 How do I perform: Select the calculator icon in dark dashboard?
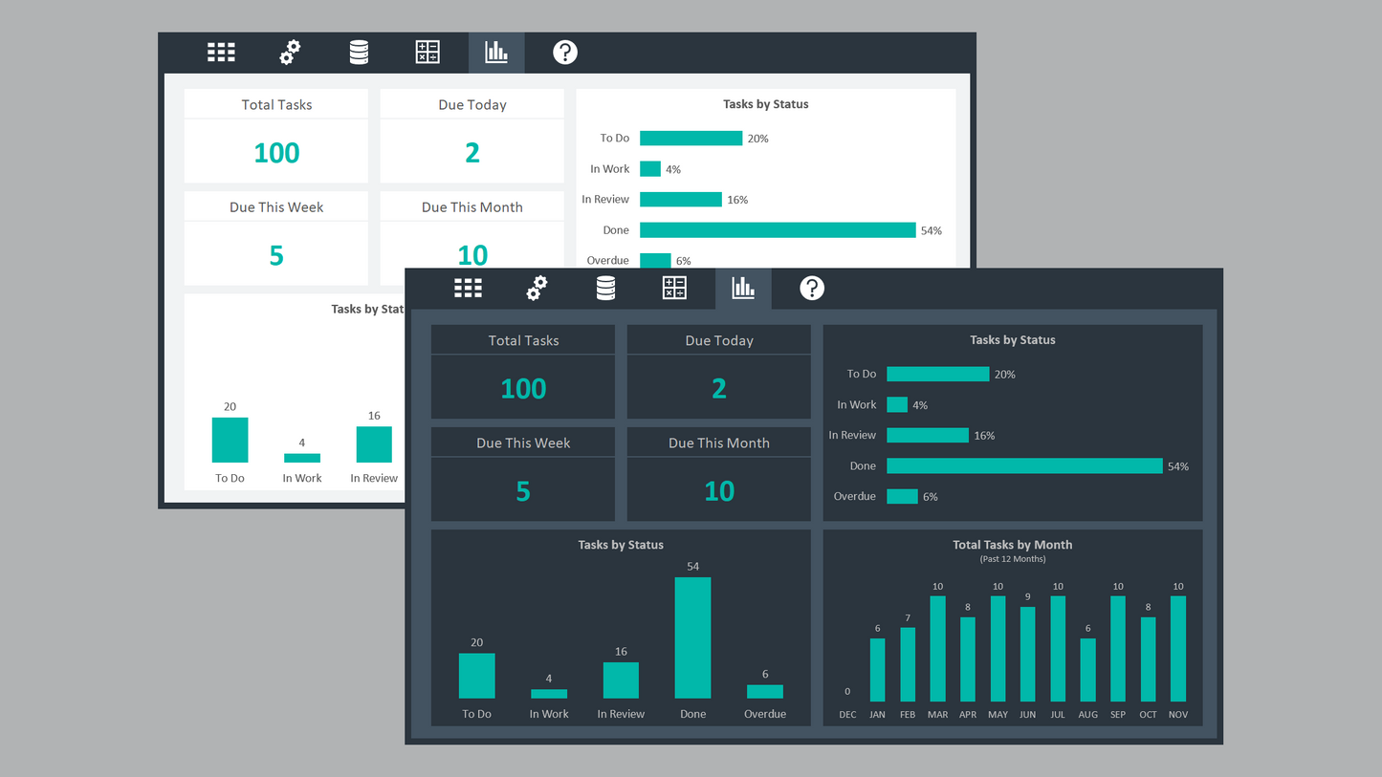(x=674, y=289)
